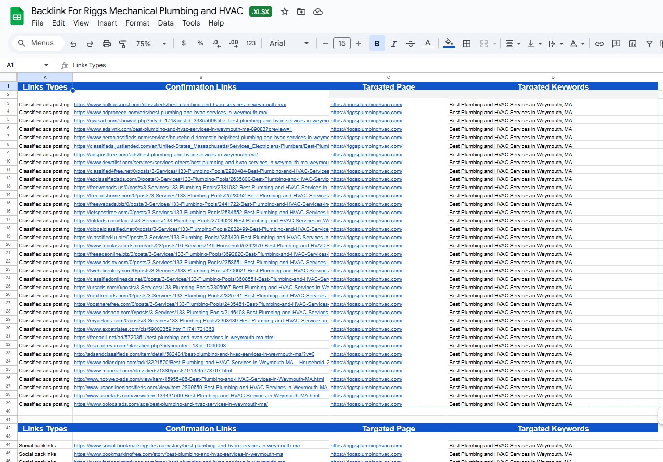Activate the paint format tool
663x462 pixels.
click(123, 44)
